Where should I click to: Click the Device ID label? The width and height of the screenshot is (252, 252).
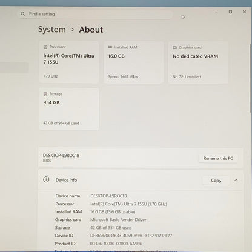(64, 236)
